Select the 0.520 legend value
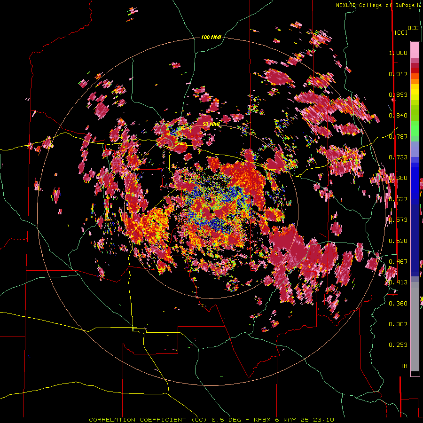The image size is (423, 423). [x=398, y=241]
